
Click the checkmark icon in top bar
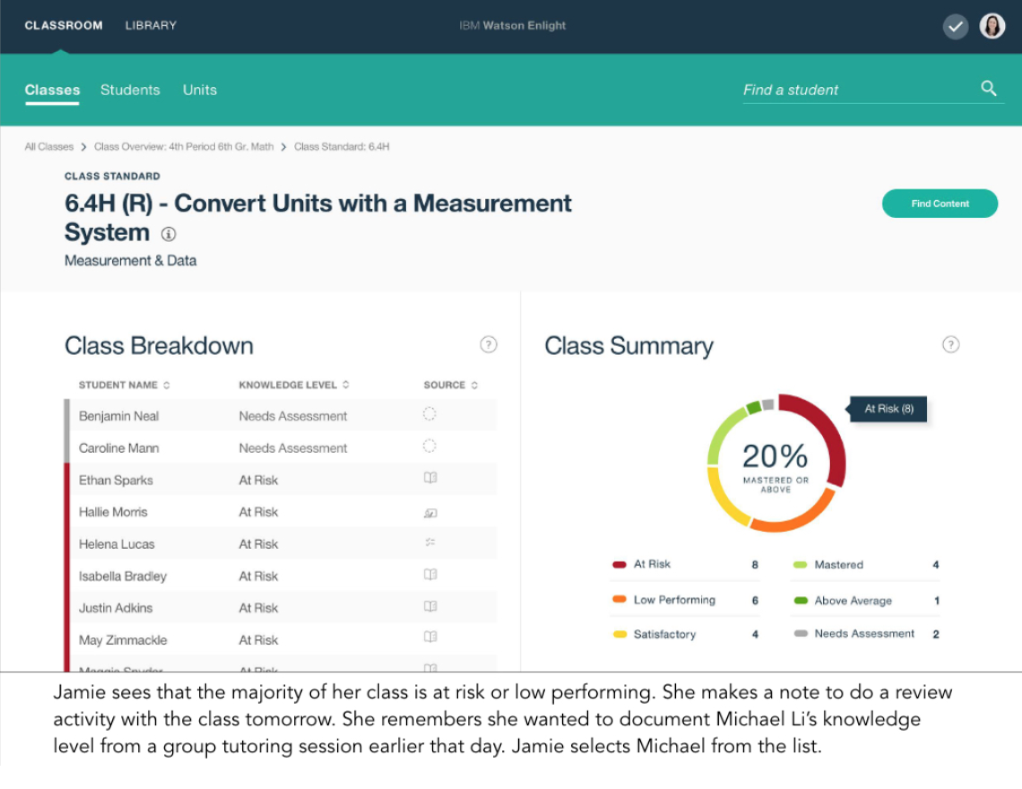[955, 27]
